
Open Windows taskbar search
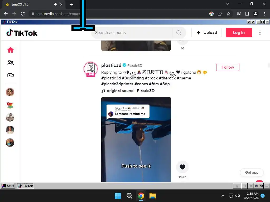tap(129, 196)
